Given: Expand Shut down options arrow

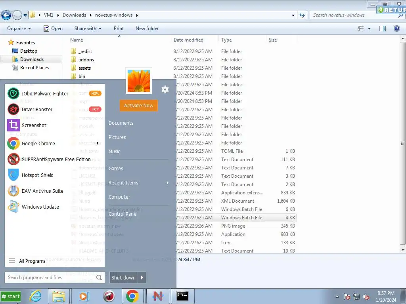Looking at the screenshot, I should [x=142, y=277].
